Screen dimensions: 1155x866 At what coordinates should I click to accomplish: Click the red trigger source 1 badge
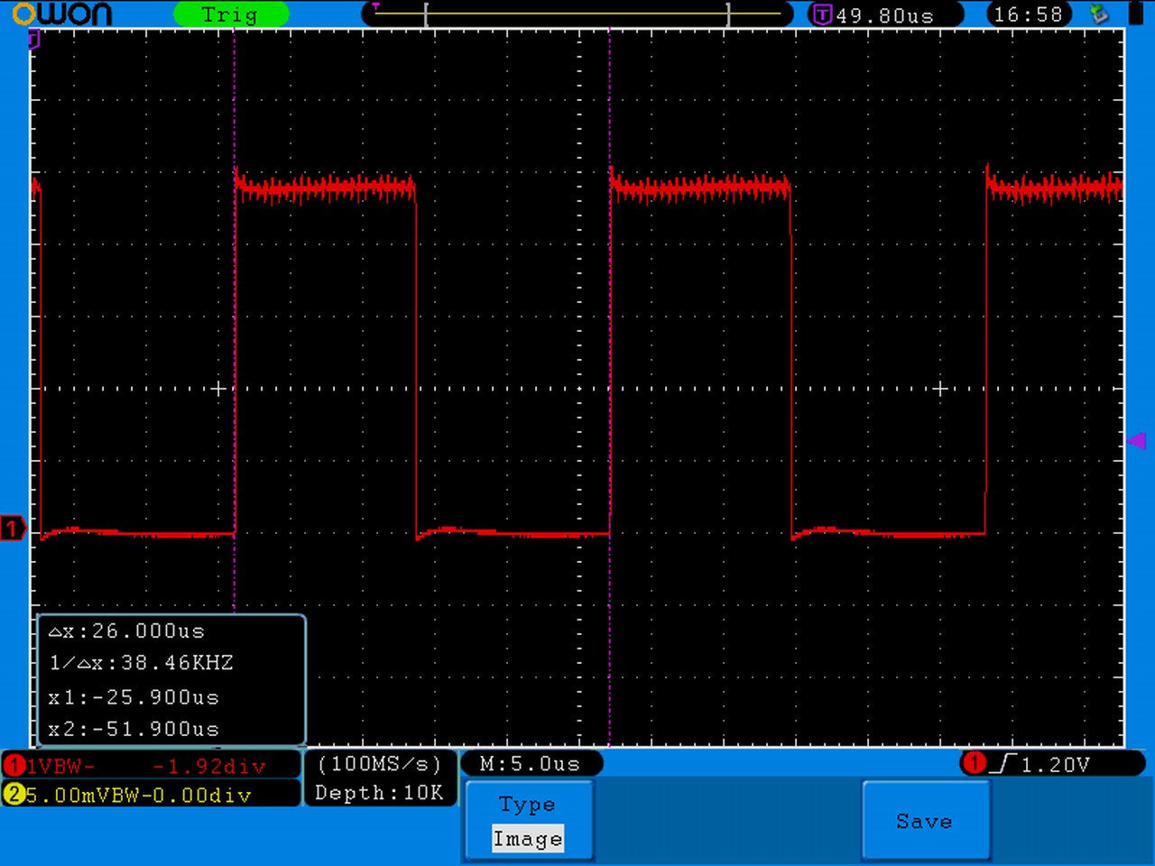pyautogui.click(x=974, y=763)
